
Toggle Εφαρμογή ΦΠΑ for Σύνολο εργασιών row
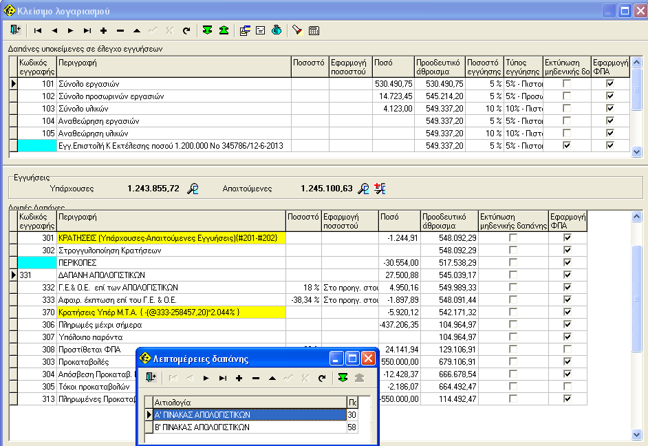609,83
